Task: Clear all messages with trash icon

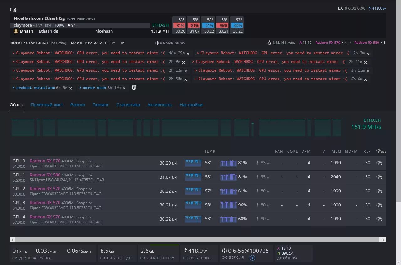Action: [134, 88]
